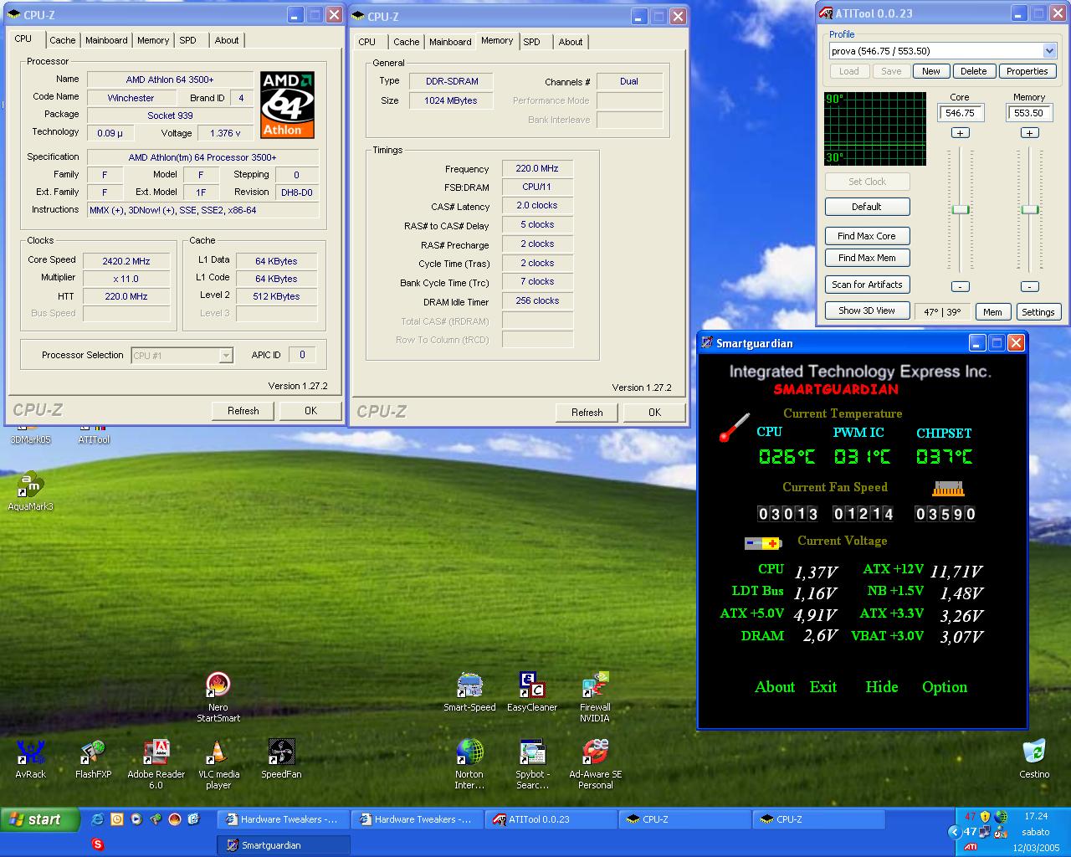Decrease Core clock with minus button

(x=960, y=286)
